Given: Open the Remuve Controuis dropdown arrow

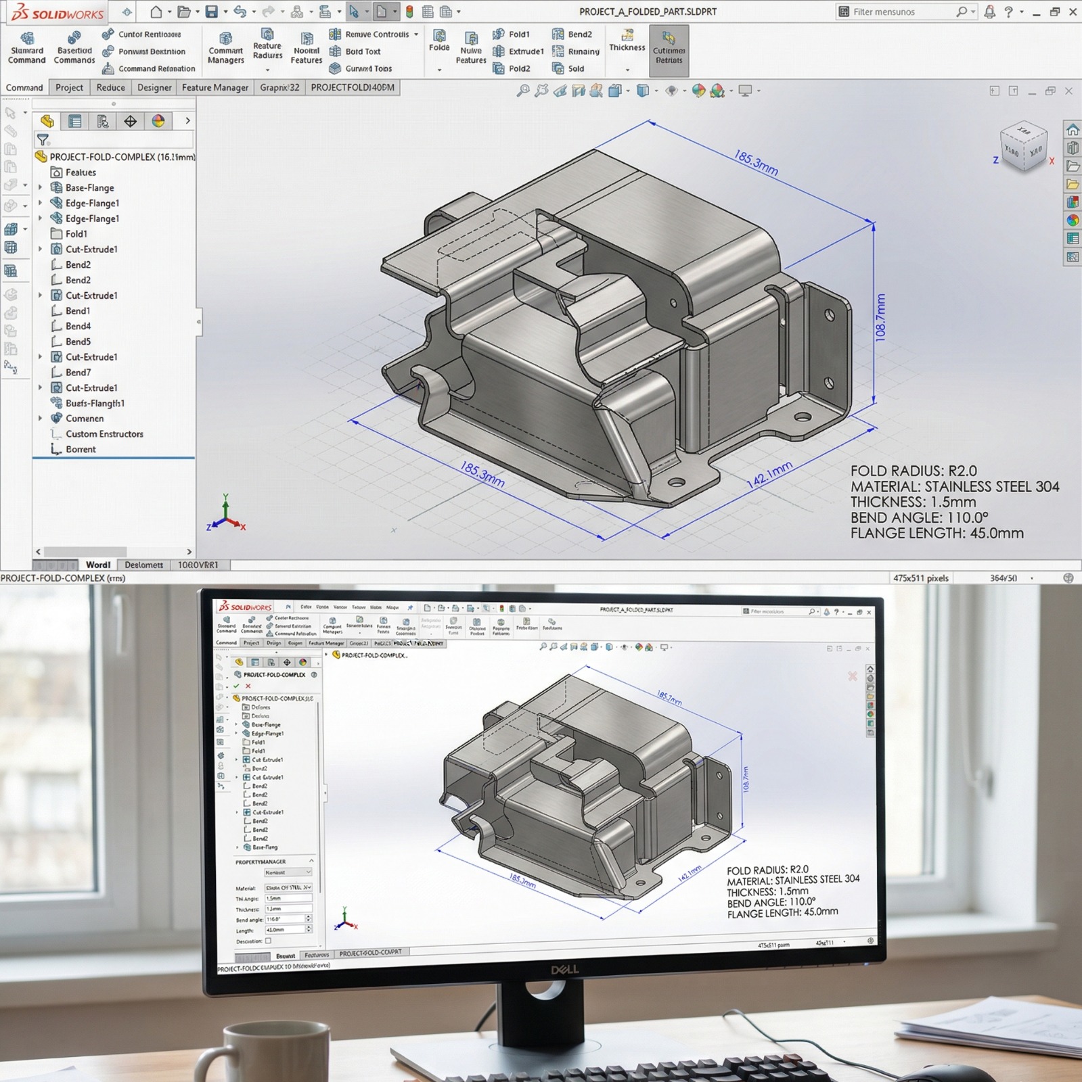Looking at the screenshot, I should click(x=416, y=34).
